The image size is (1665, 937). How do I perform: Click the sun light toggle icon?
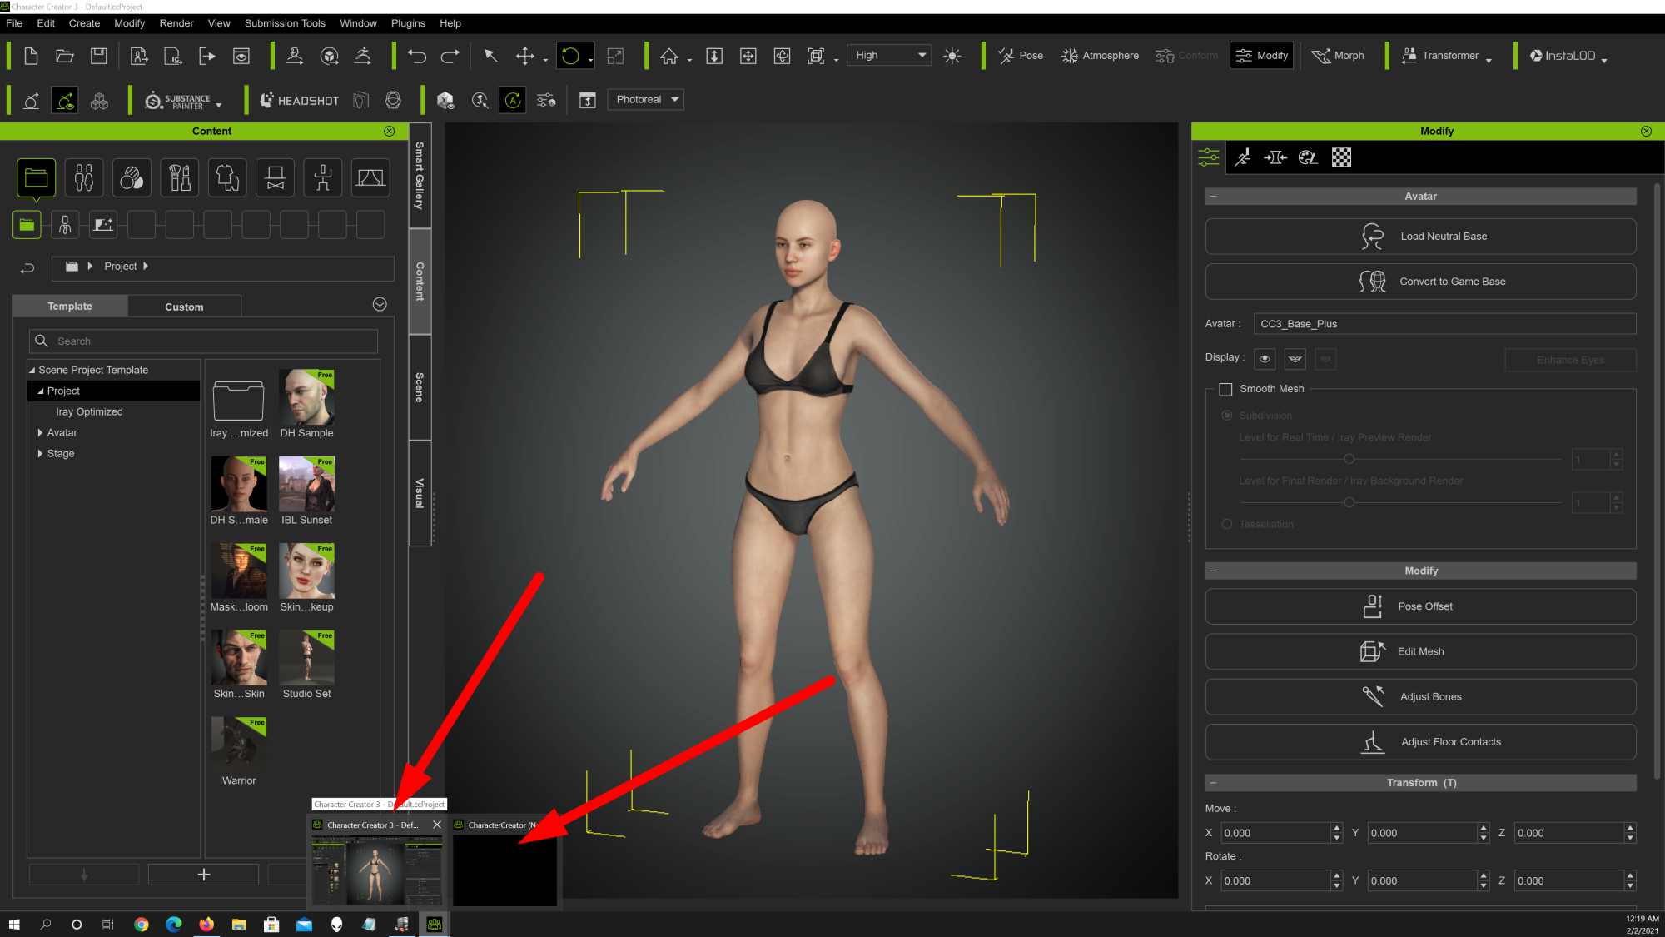tap(952, 56)
